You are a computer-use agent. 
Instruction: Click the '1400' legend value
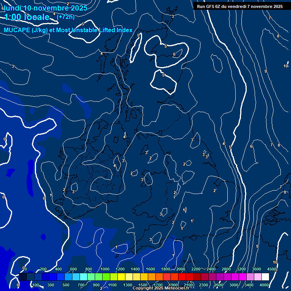click(x=135, y=269)
